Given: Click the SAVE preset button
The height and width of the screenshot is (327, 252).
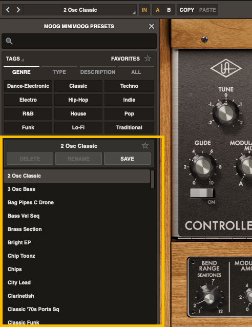Looking at the screenshot, I should (x=127, y=159).
